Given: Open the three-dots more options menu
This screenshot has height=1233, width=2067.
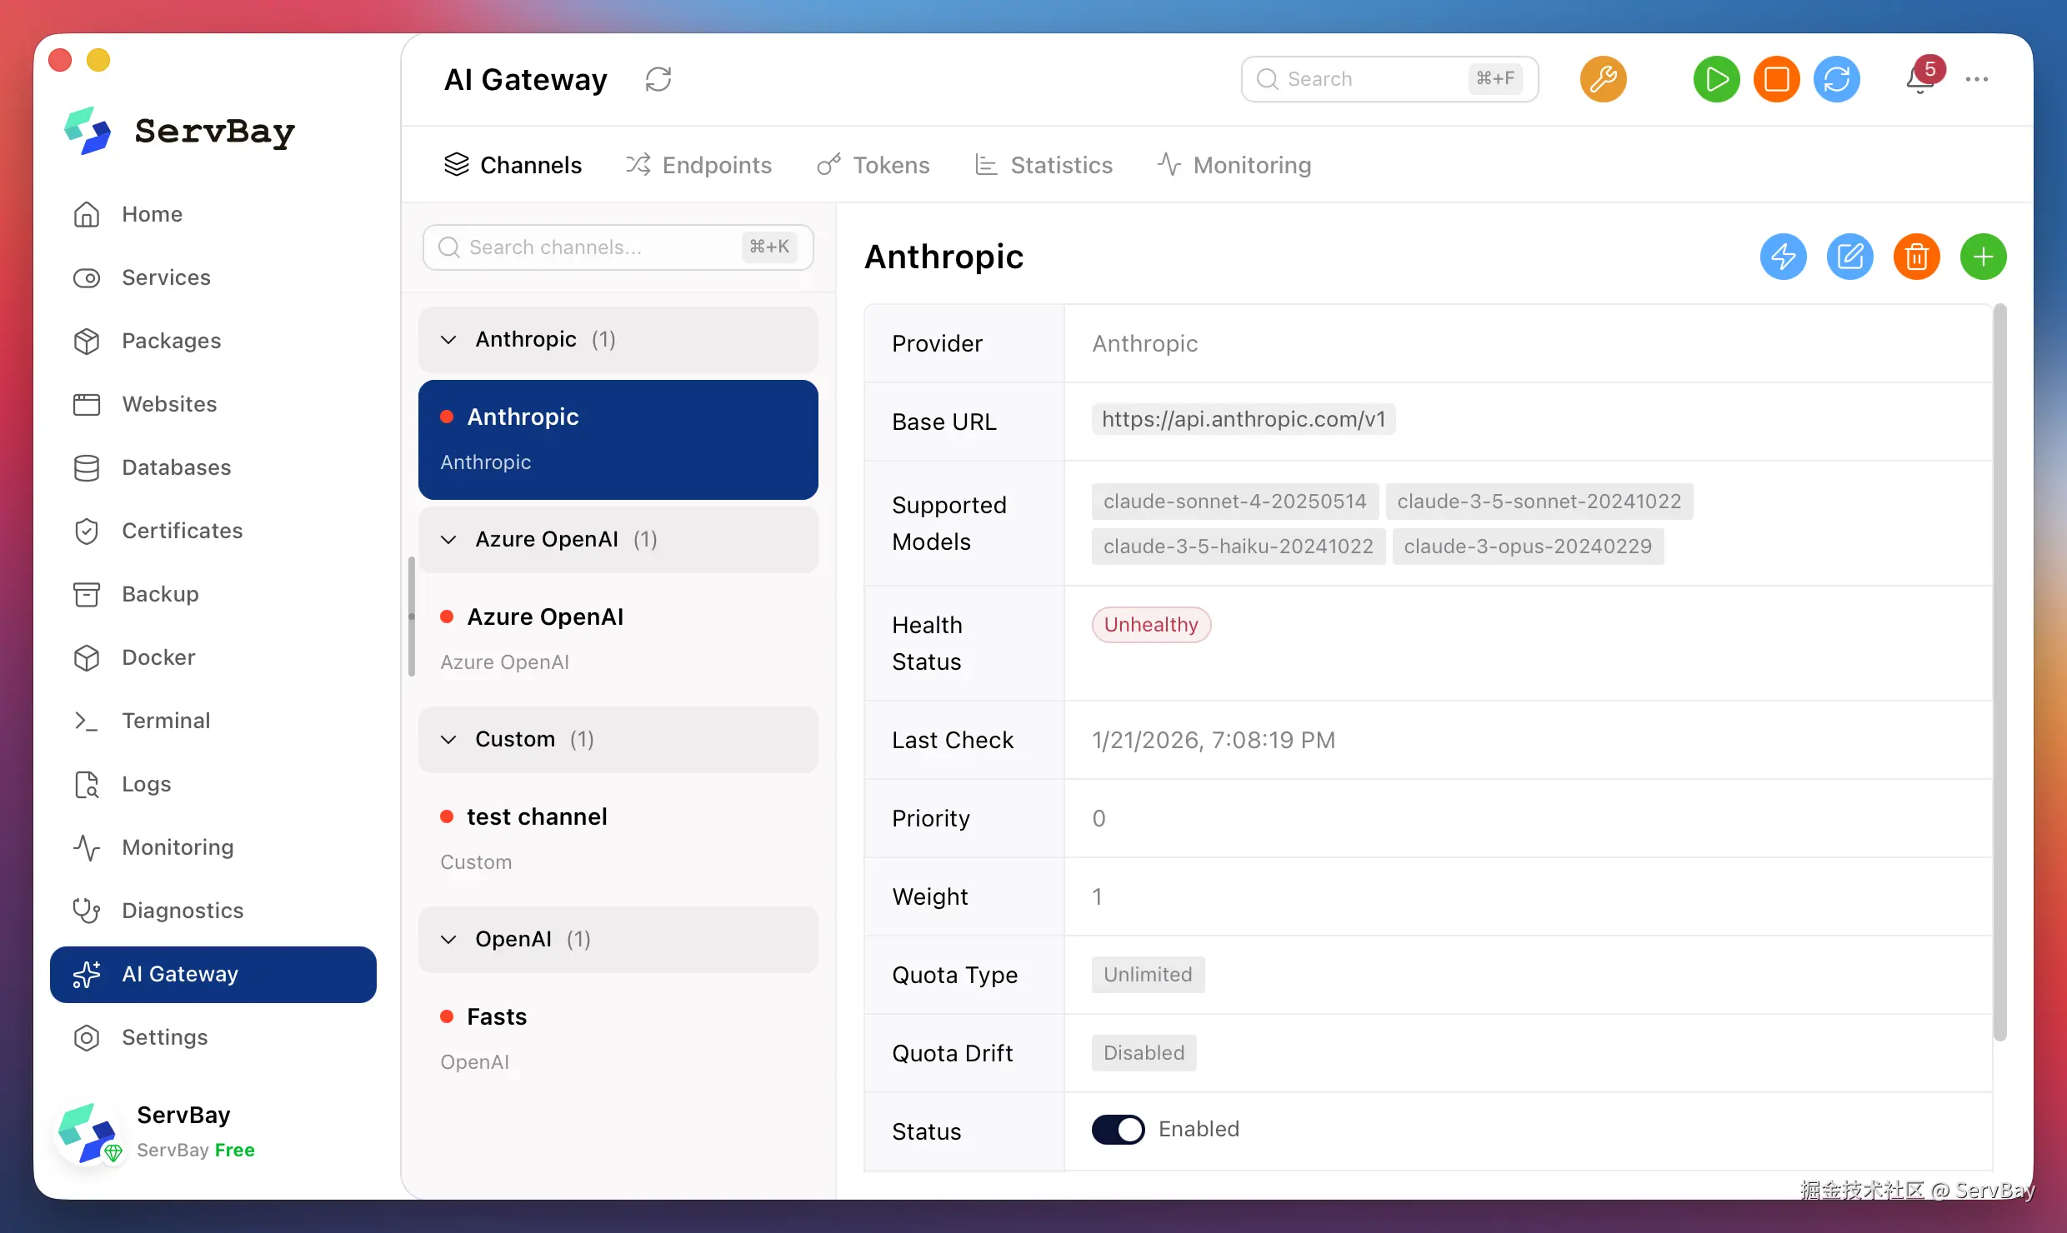Looking at the screenshot, I should [x=1976, y=79].
